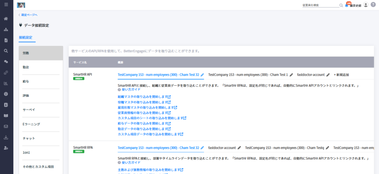The image size is (379, 174).
Task: Click the SmartHR RPA service name
Action: (x=83, y=147)
